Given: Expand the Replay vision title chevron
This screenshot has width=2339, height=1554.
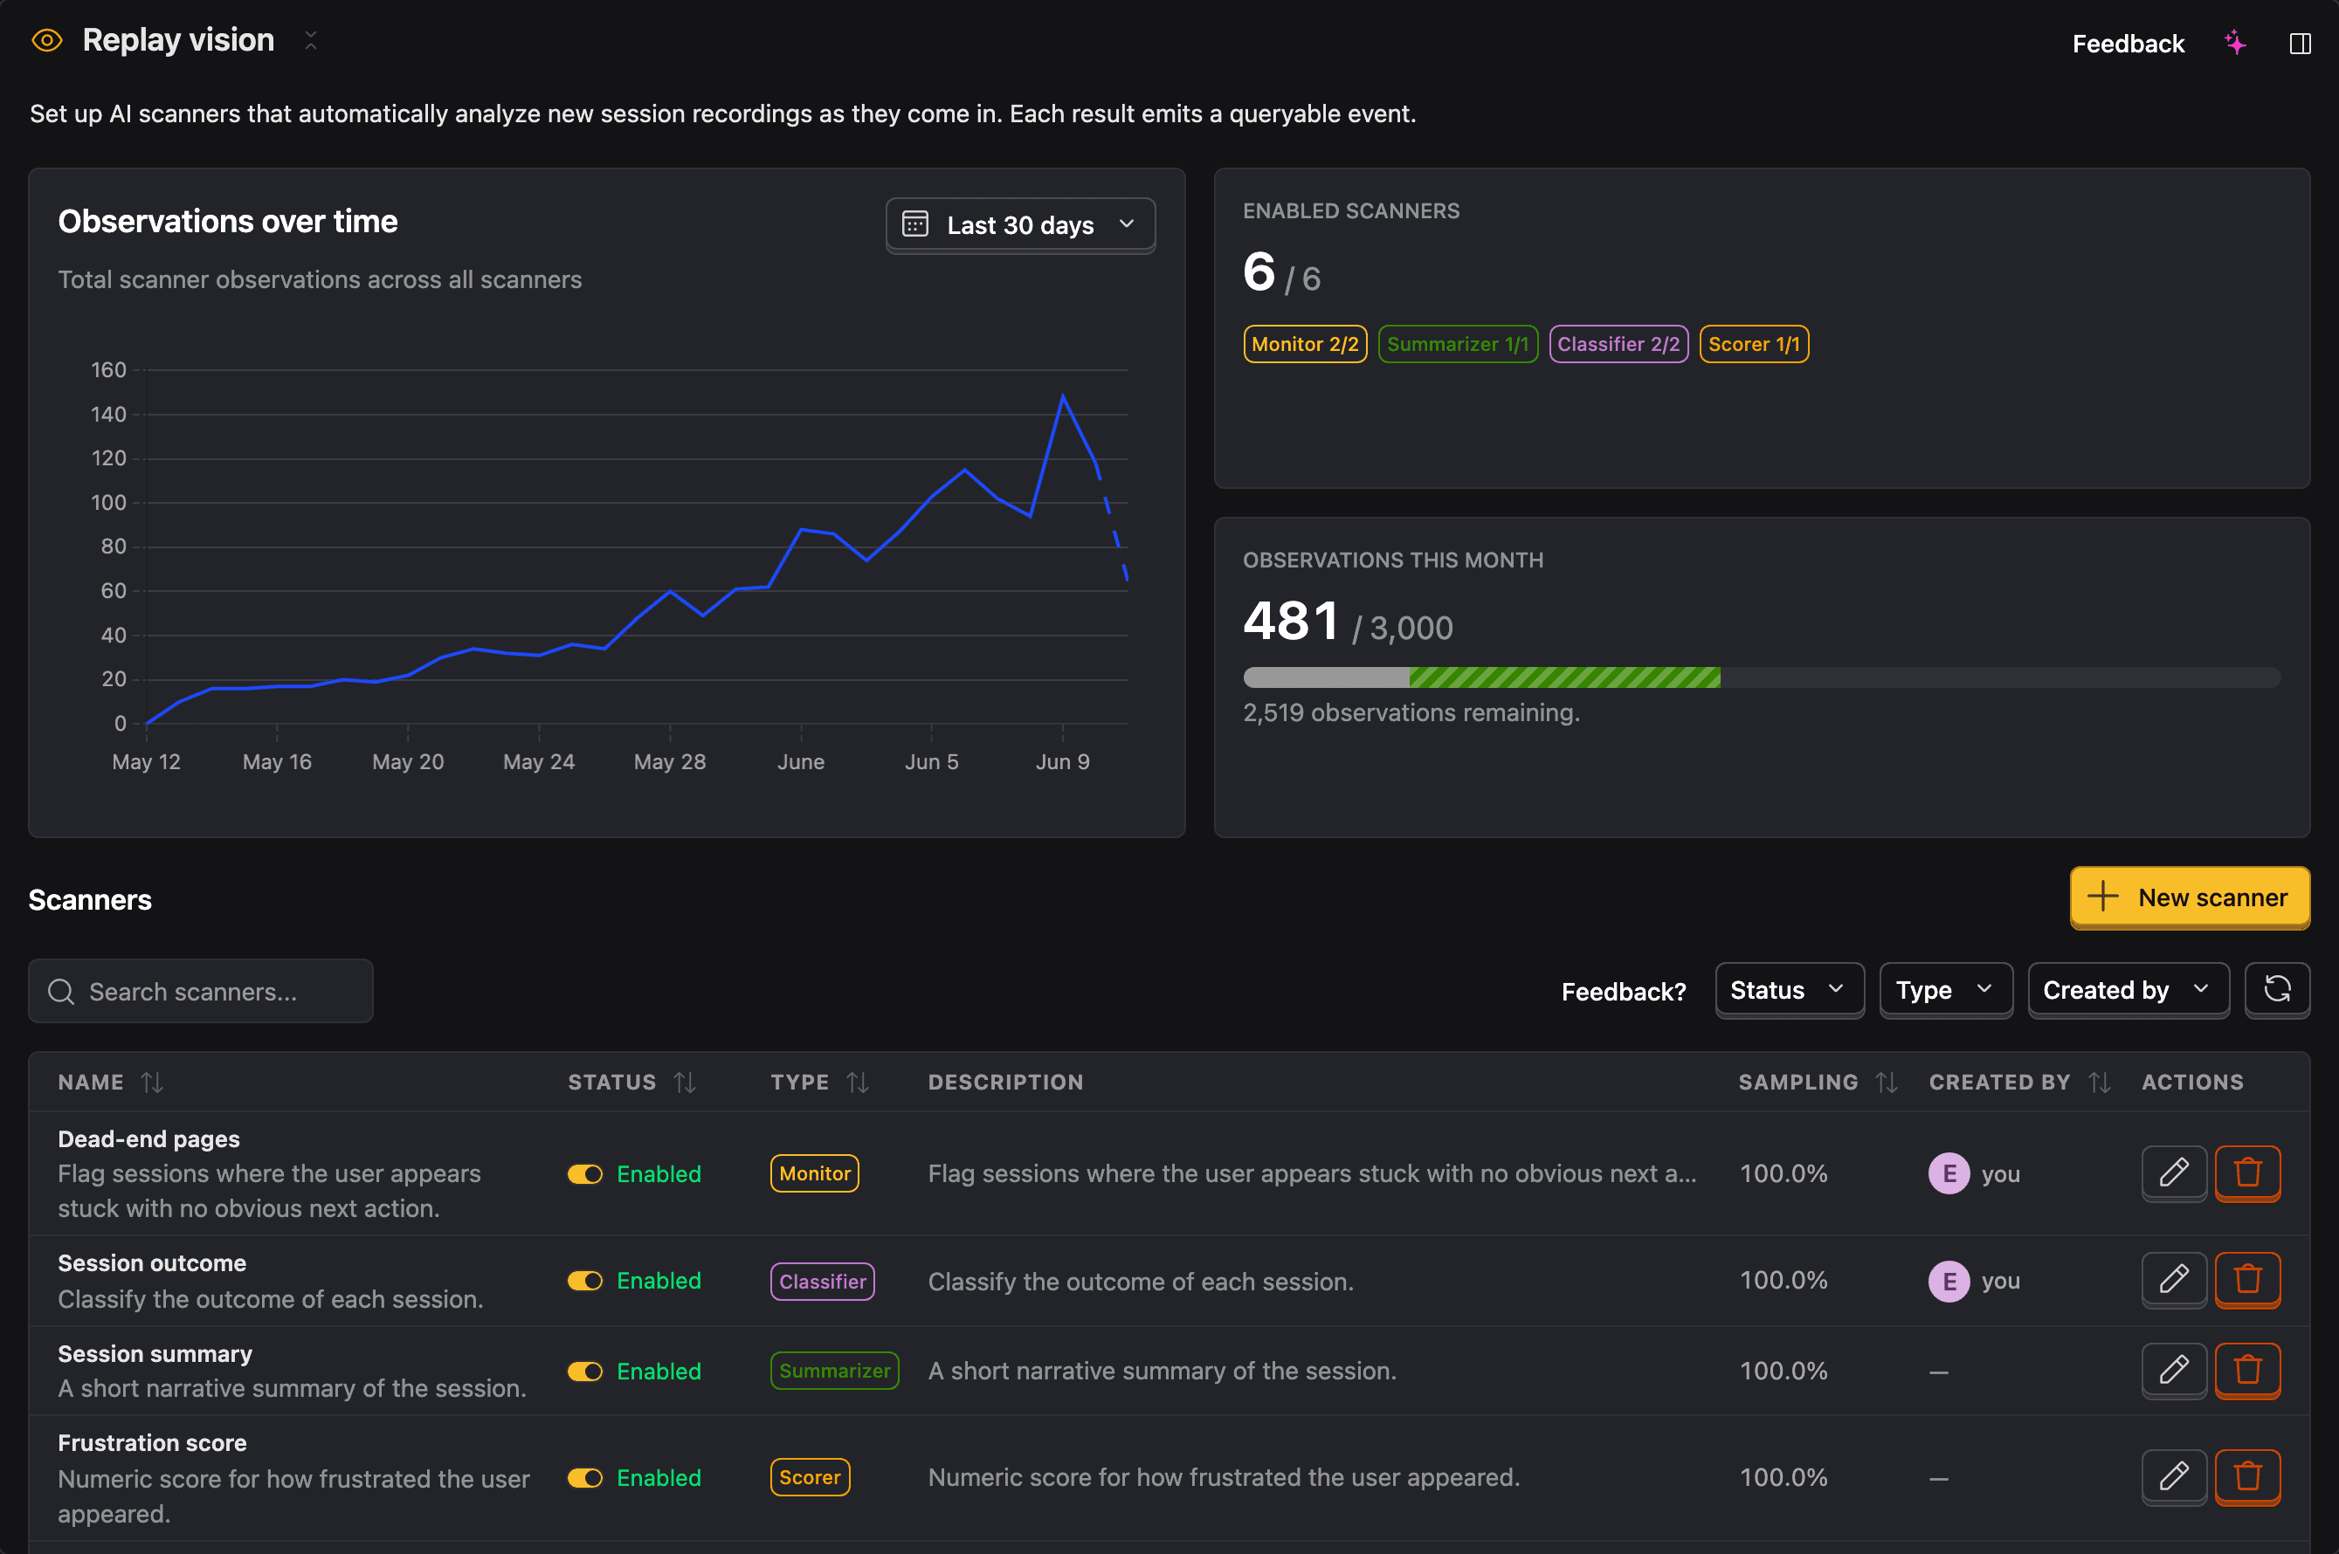Looking at the screenshot, I should 310,41.
